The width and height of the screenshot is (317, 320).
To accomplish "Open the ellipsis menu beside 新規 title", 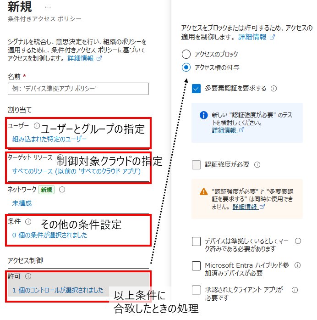I will 48,7.
